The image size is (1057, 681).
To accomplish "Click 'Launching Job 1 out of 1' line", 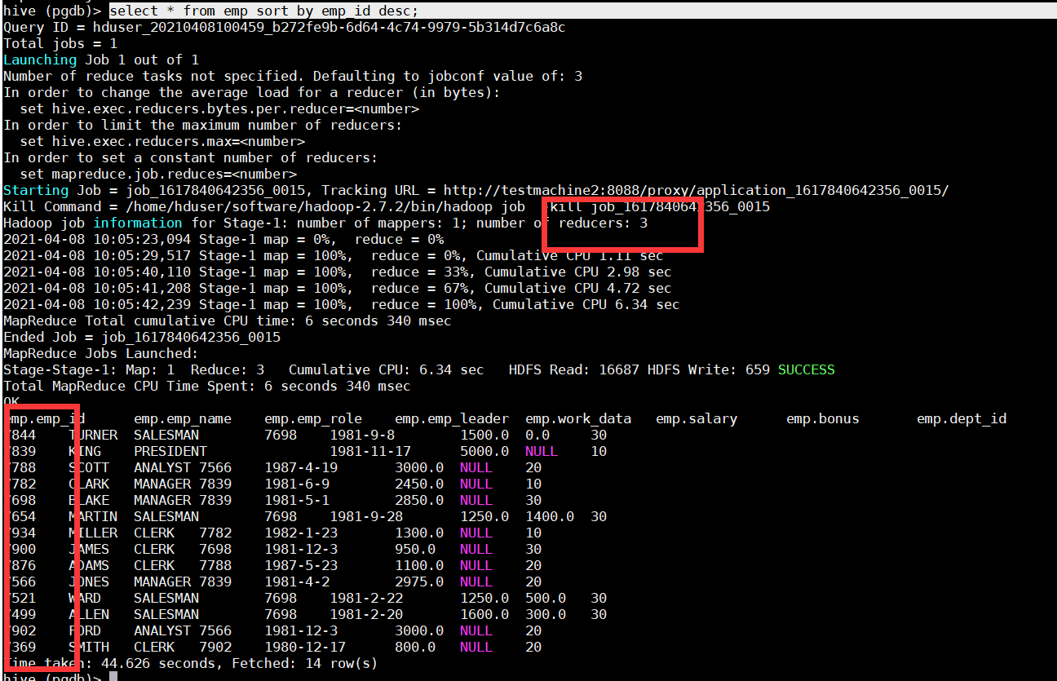I will tap(101, 60).
